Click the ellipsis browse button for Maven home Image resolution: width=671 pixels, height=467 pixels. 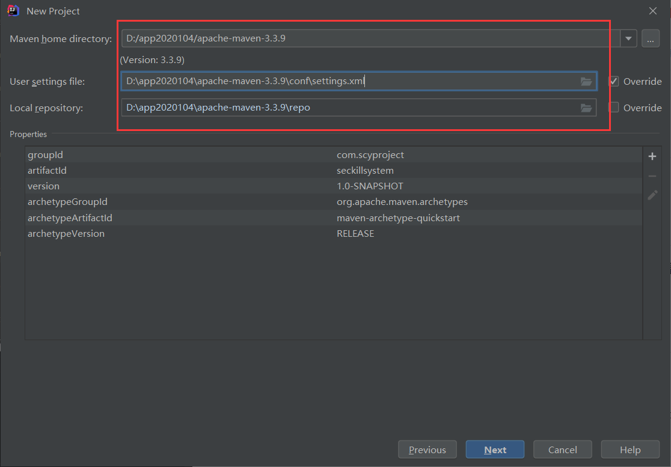tap(651, 38)
